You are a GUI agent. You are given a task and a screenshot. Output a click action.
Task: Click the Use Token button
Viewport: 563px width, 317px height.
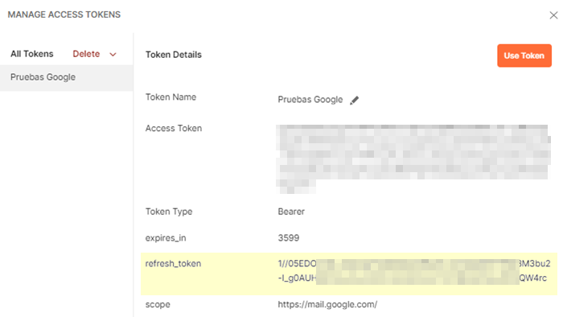[x=524, y=56]
